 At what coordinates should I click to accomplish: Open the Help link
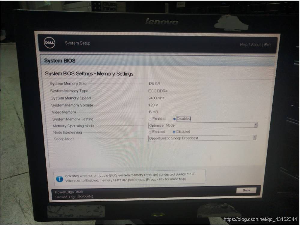(x=244, y=45)
